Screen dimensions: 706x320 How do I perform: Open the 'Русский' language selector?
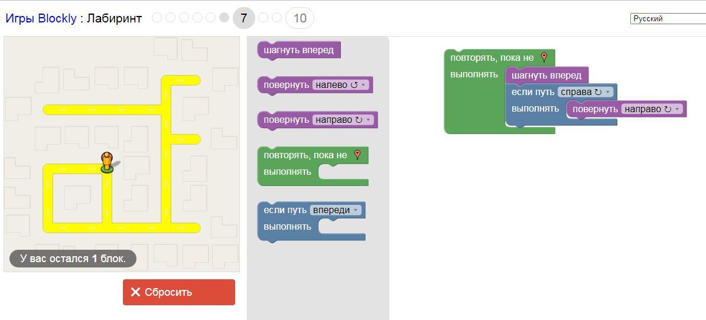[x=668, y=18]
